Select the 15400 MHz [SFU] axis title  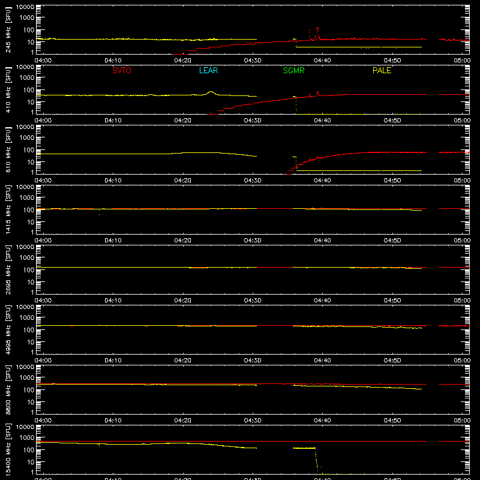point(8,449)
